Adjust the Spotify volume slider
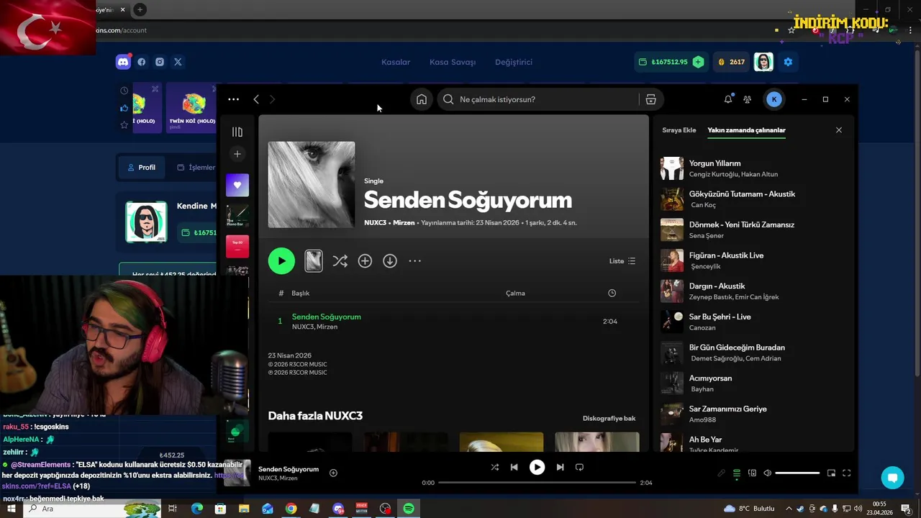The image size is (921, 518). 797,473
